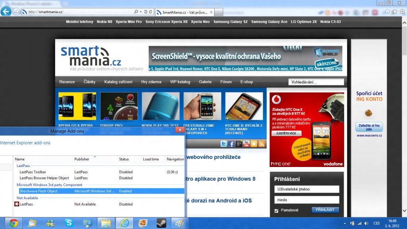Image resolution: width=407 pixels, height=229 pixels.
Task: Sort add-ons by the Load time column
Action: [153, 159]
